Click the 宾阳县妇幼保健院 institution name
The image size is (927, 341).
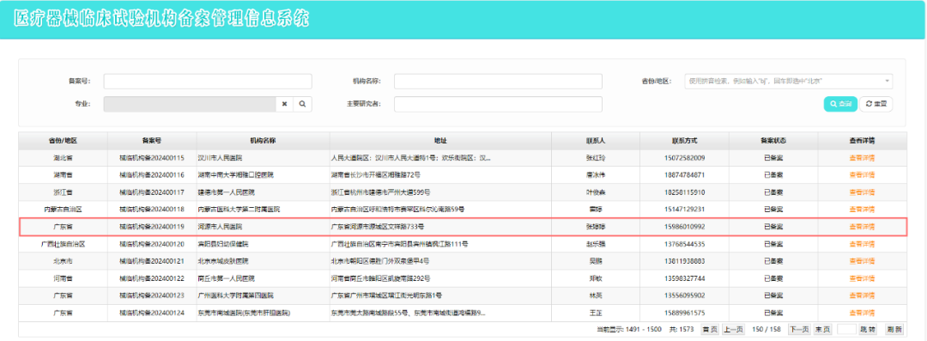223,244
